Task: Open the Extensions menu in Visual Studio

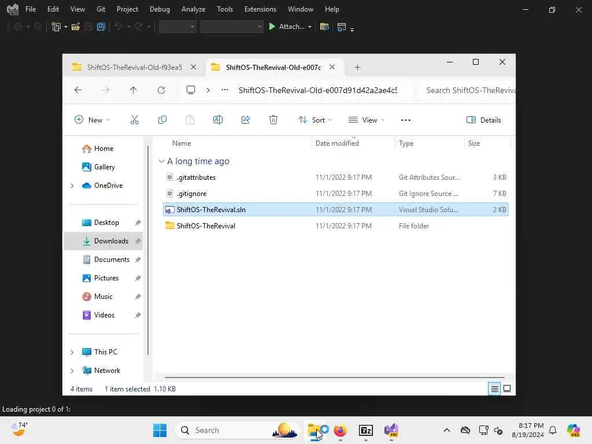Action: (x=260, y=9)
